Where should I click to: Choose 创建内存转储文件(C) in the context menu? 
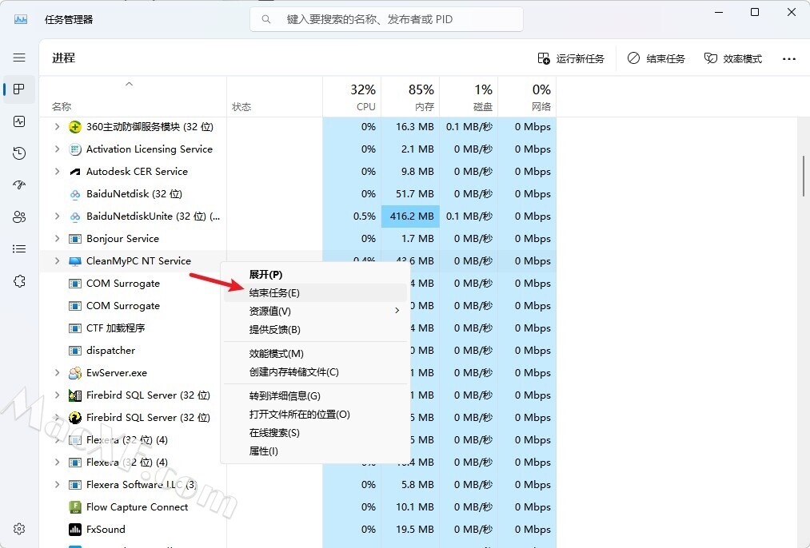315,372
